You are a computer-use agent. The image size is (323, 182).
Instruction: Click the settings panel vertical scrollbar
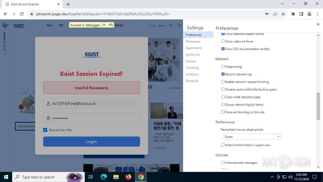[318, 106]
